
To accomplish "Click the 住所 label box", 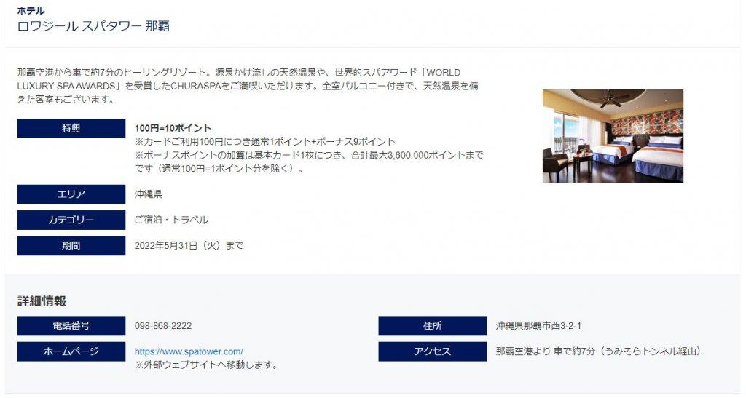I will click(x=433, y=326).
